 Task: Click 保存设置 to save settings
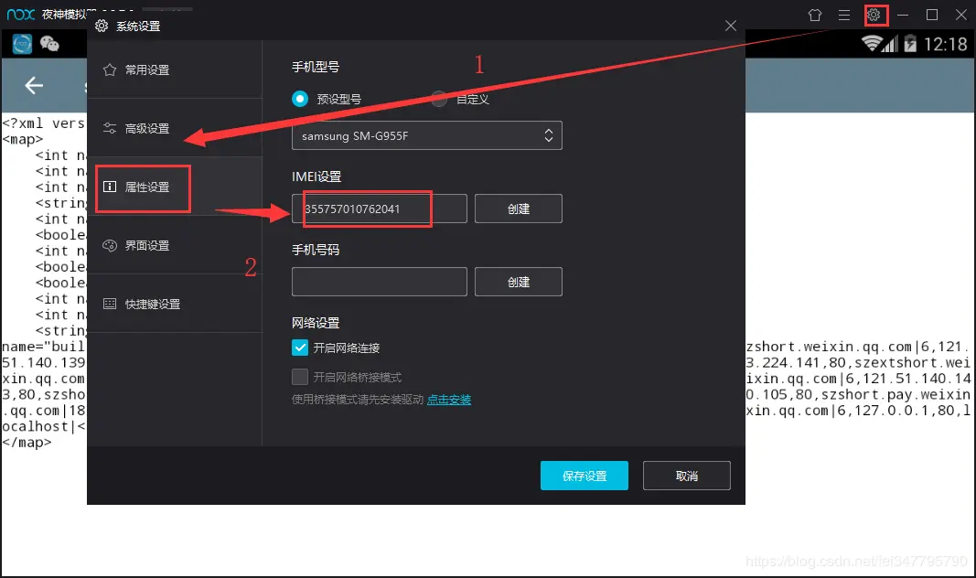(584, 476)
